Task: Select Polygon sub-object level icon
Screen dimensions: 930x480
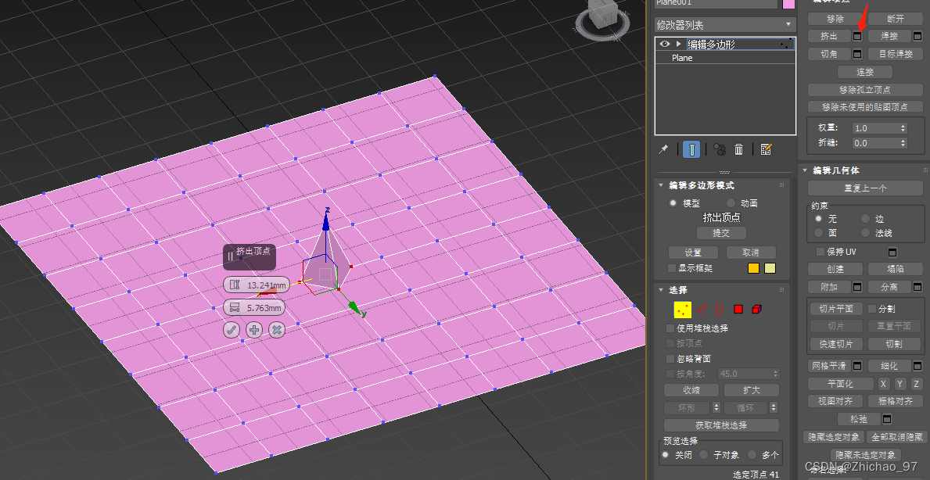Action: pyautogui.click(x=738, y=310)
